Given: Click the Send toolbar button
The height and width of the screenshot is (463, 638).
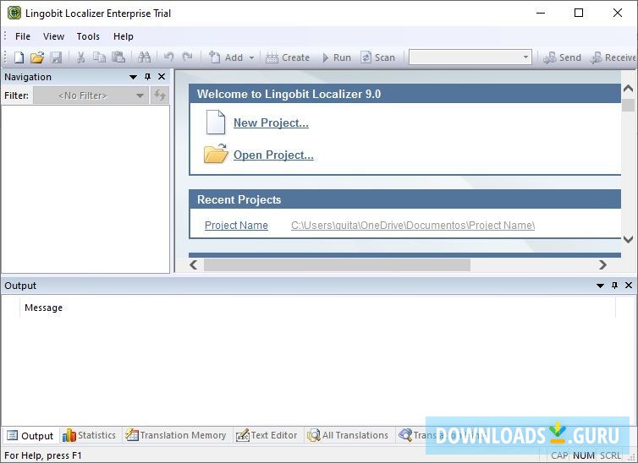Looking at the screenshot, I should pos(563,57).
